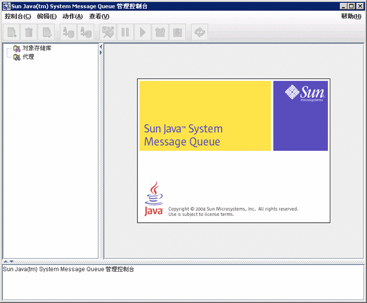
Task: Maximize the management console window
Action: [x=351, y=6]
